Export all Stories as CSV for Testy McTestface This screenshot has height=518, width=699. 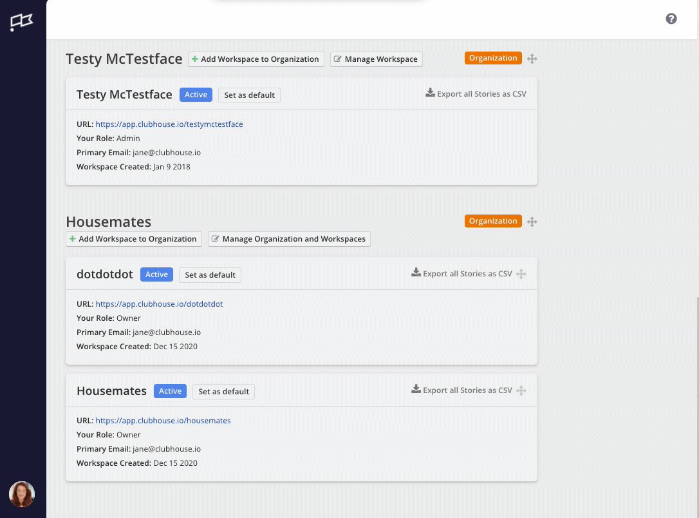coord(476,93)
